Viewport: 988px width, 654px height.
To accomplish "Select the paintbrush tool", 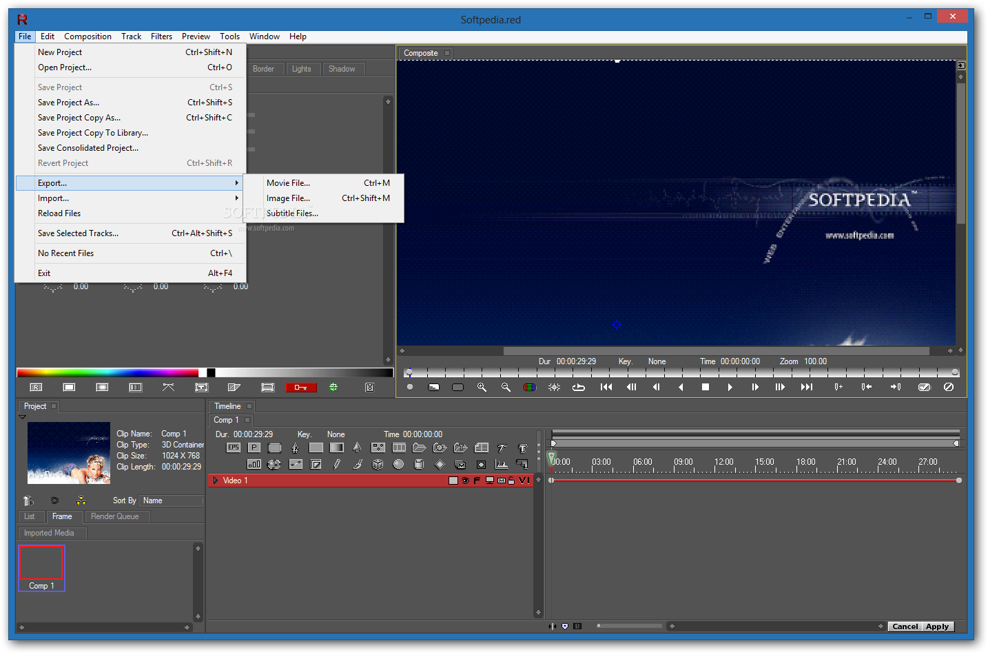I will tap(358, 464).
